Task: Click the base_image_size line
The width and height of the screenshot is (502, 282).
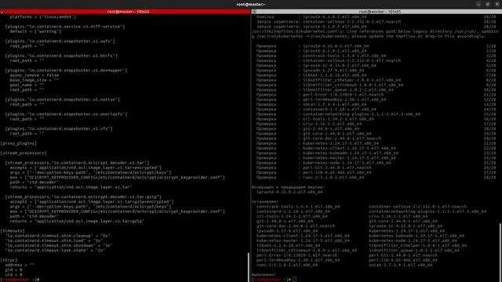Action: [x=35, y=80]
